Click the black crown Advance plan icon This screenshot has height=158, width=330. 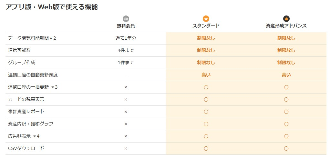(286, 19)
